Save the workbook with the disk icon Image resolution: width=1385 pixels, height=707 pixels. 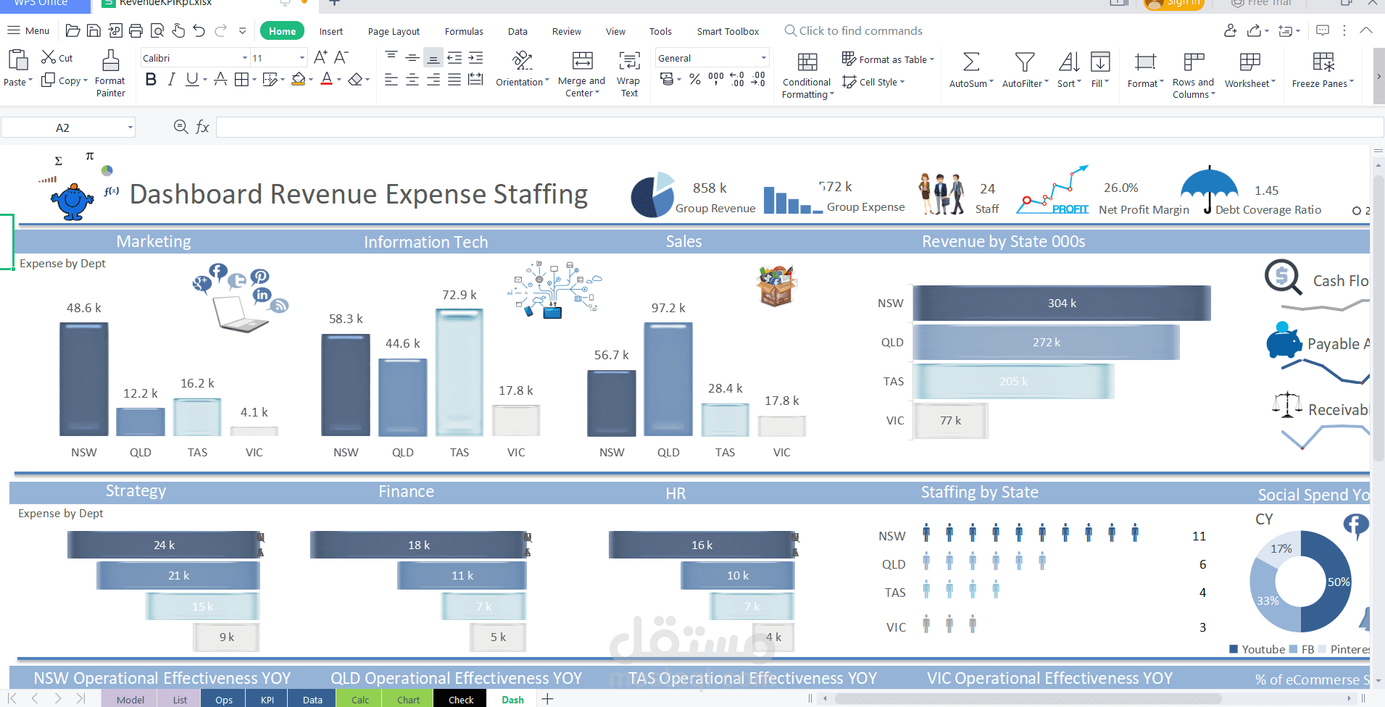(93, 30)
